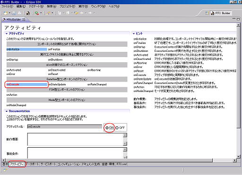Click the Last Edit Location icon
Screen dimensions: 242x175
tap(76, 13)
